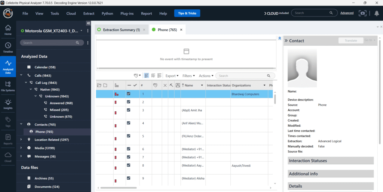Click the third list icon in toolbar
This screenshot has height=192, width=383.
coord(159,75)
